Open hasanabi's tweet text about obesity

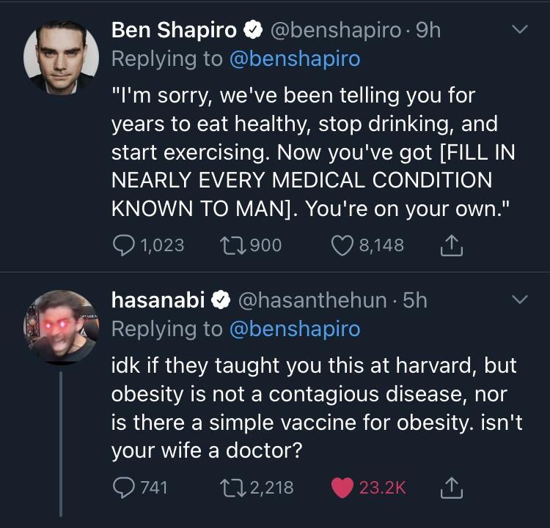315,407
